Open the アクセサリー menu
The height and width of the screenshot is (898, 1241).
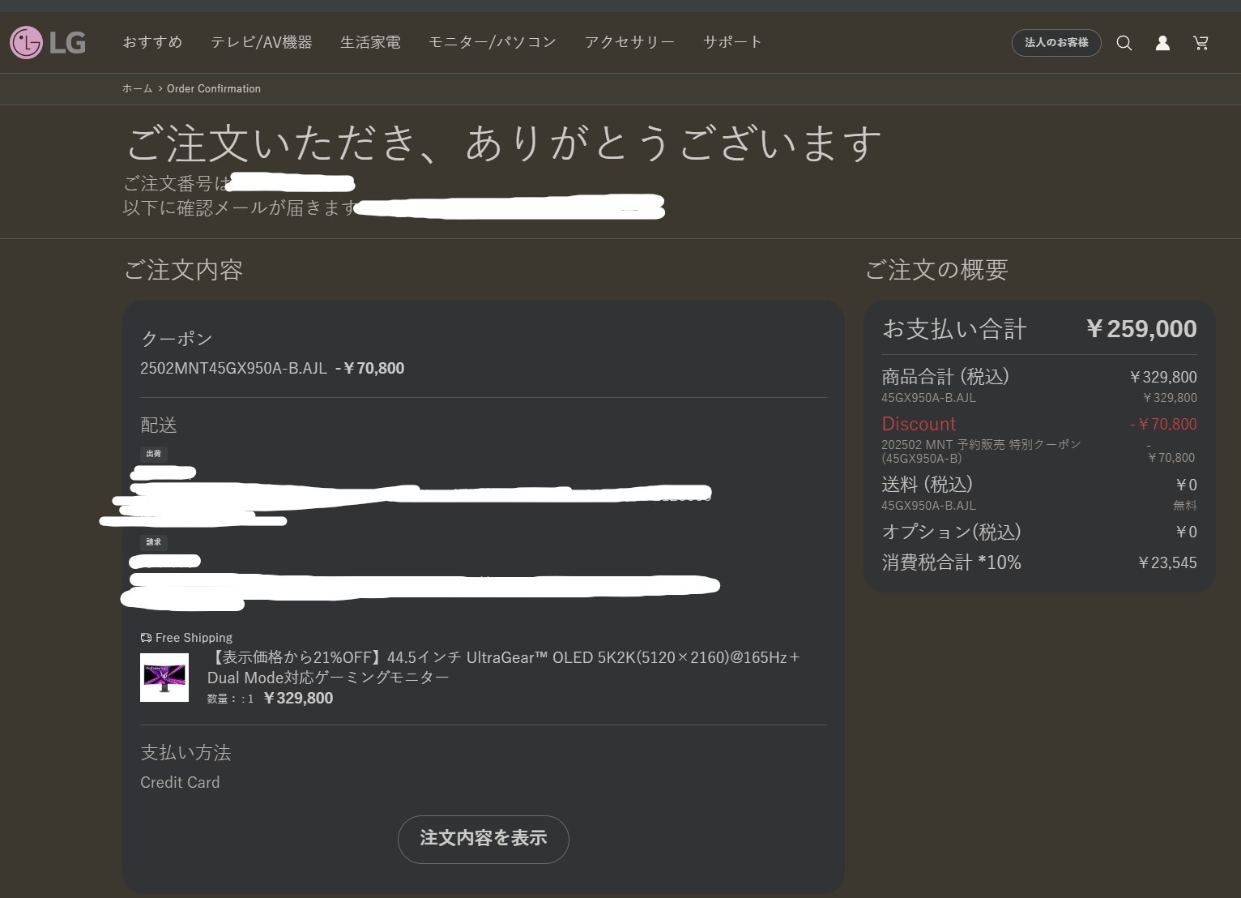tap(629, 42)
